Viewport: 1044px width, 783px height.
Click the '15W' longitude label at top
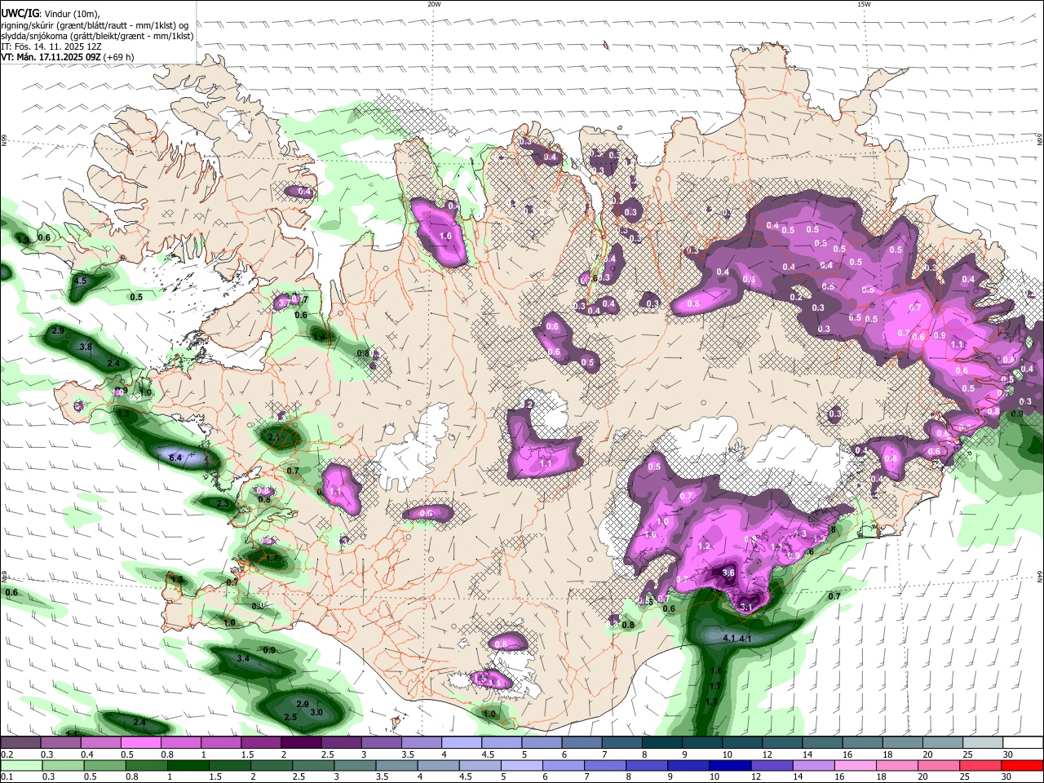(864, 4)
